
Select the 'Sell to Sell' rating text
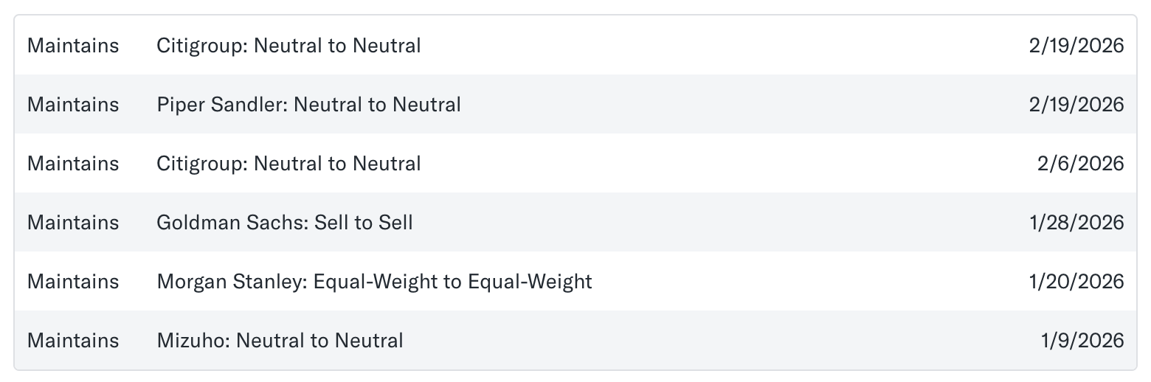(x=364, y=223)
